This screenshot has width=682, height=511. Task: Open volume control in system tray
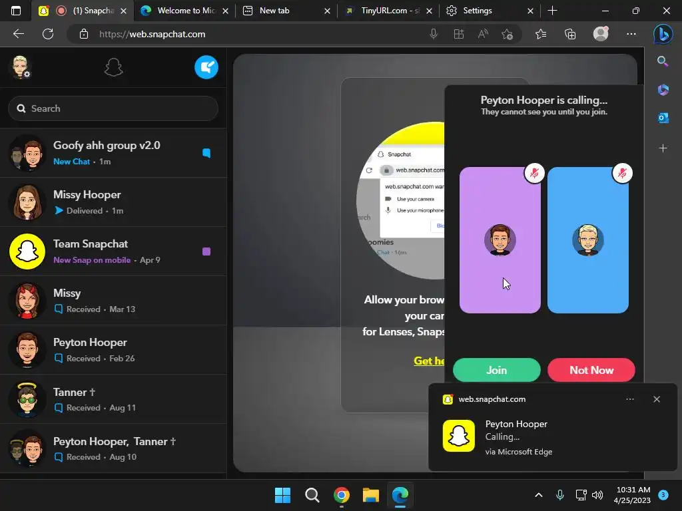(597, 495)
